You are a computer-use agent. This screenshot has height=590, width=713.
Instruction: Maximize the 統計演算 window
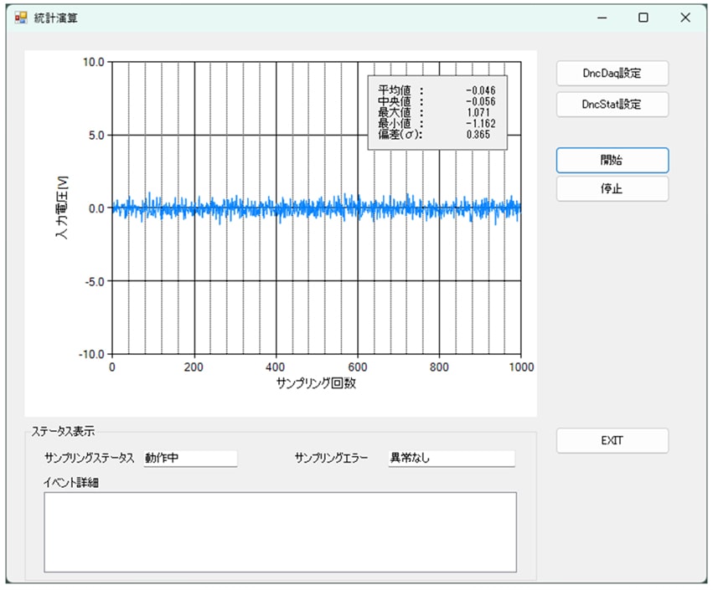(x=643, y=18)
